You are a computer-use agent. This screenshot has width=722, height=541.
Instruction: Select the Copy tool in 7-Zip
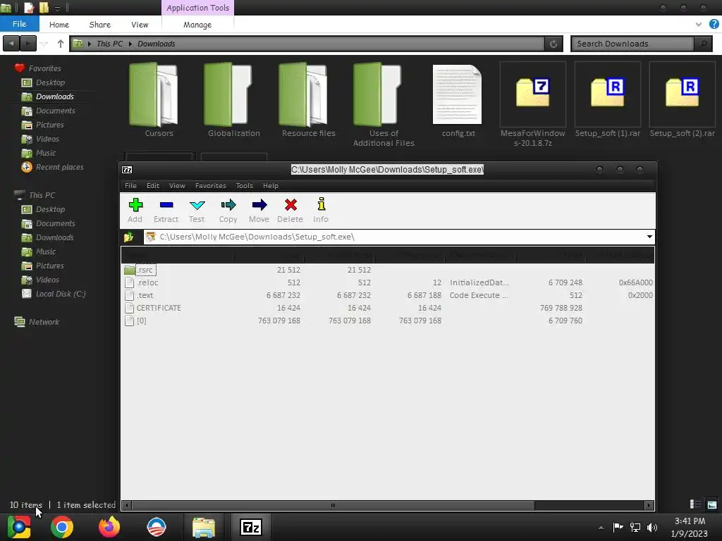click(228, 211)
